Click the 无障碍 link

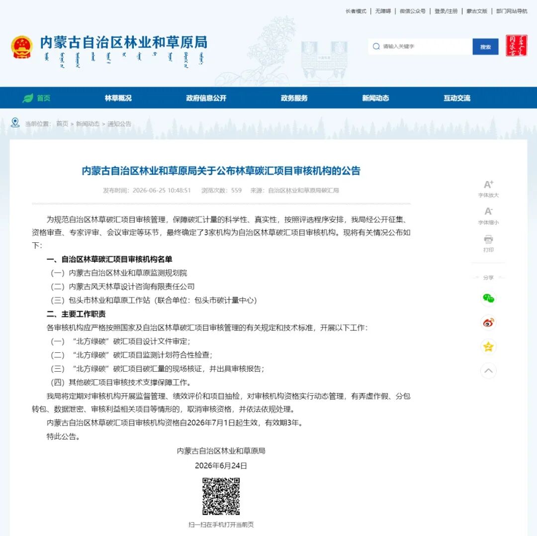383,11
